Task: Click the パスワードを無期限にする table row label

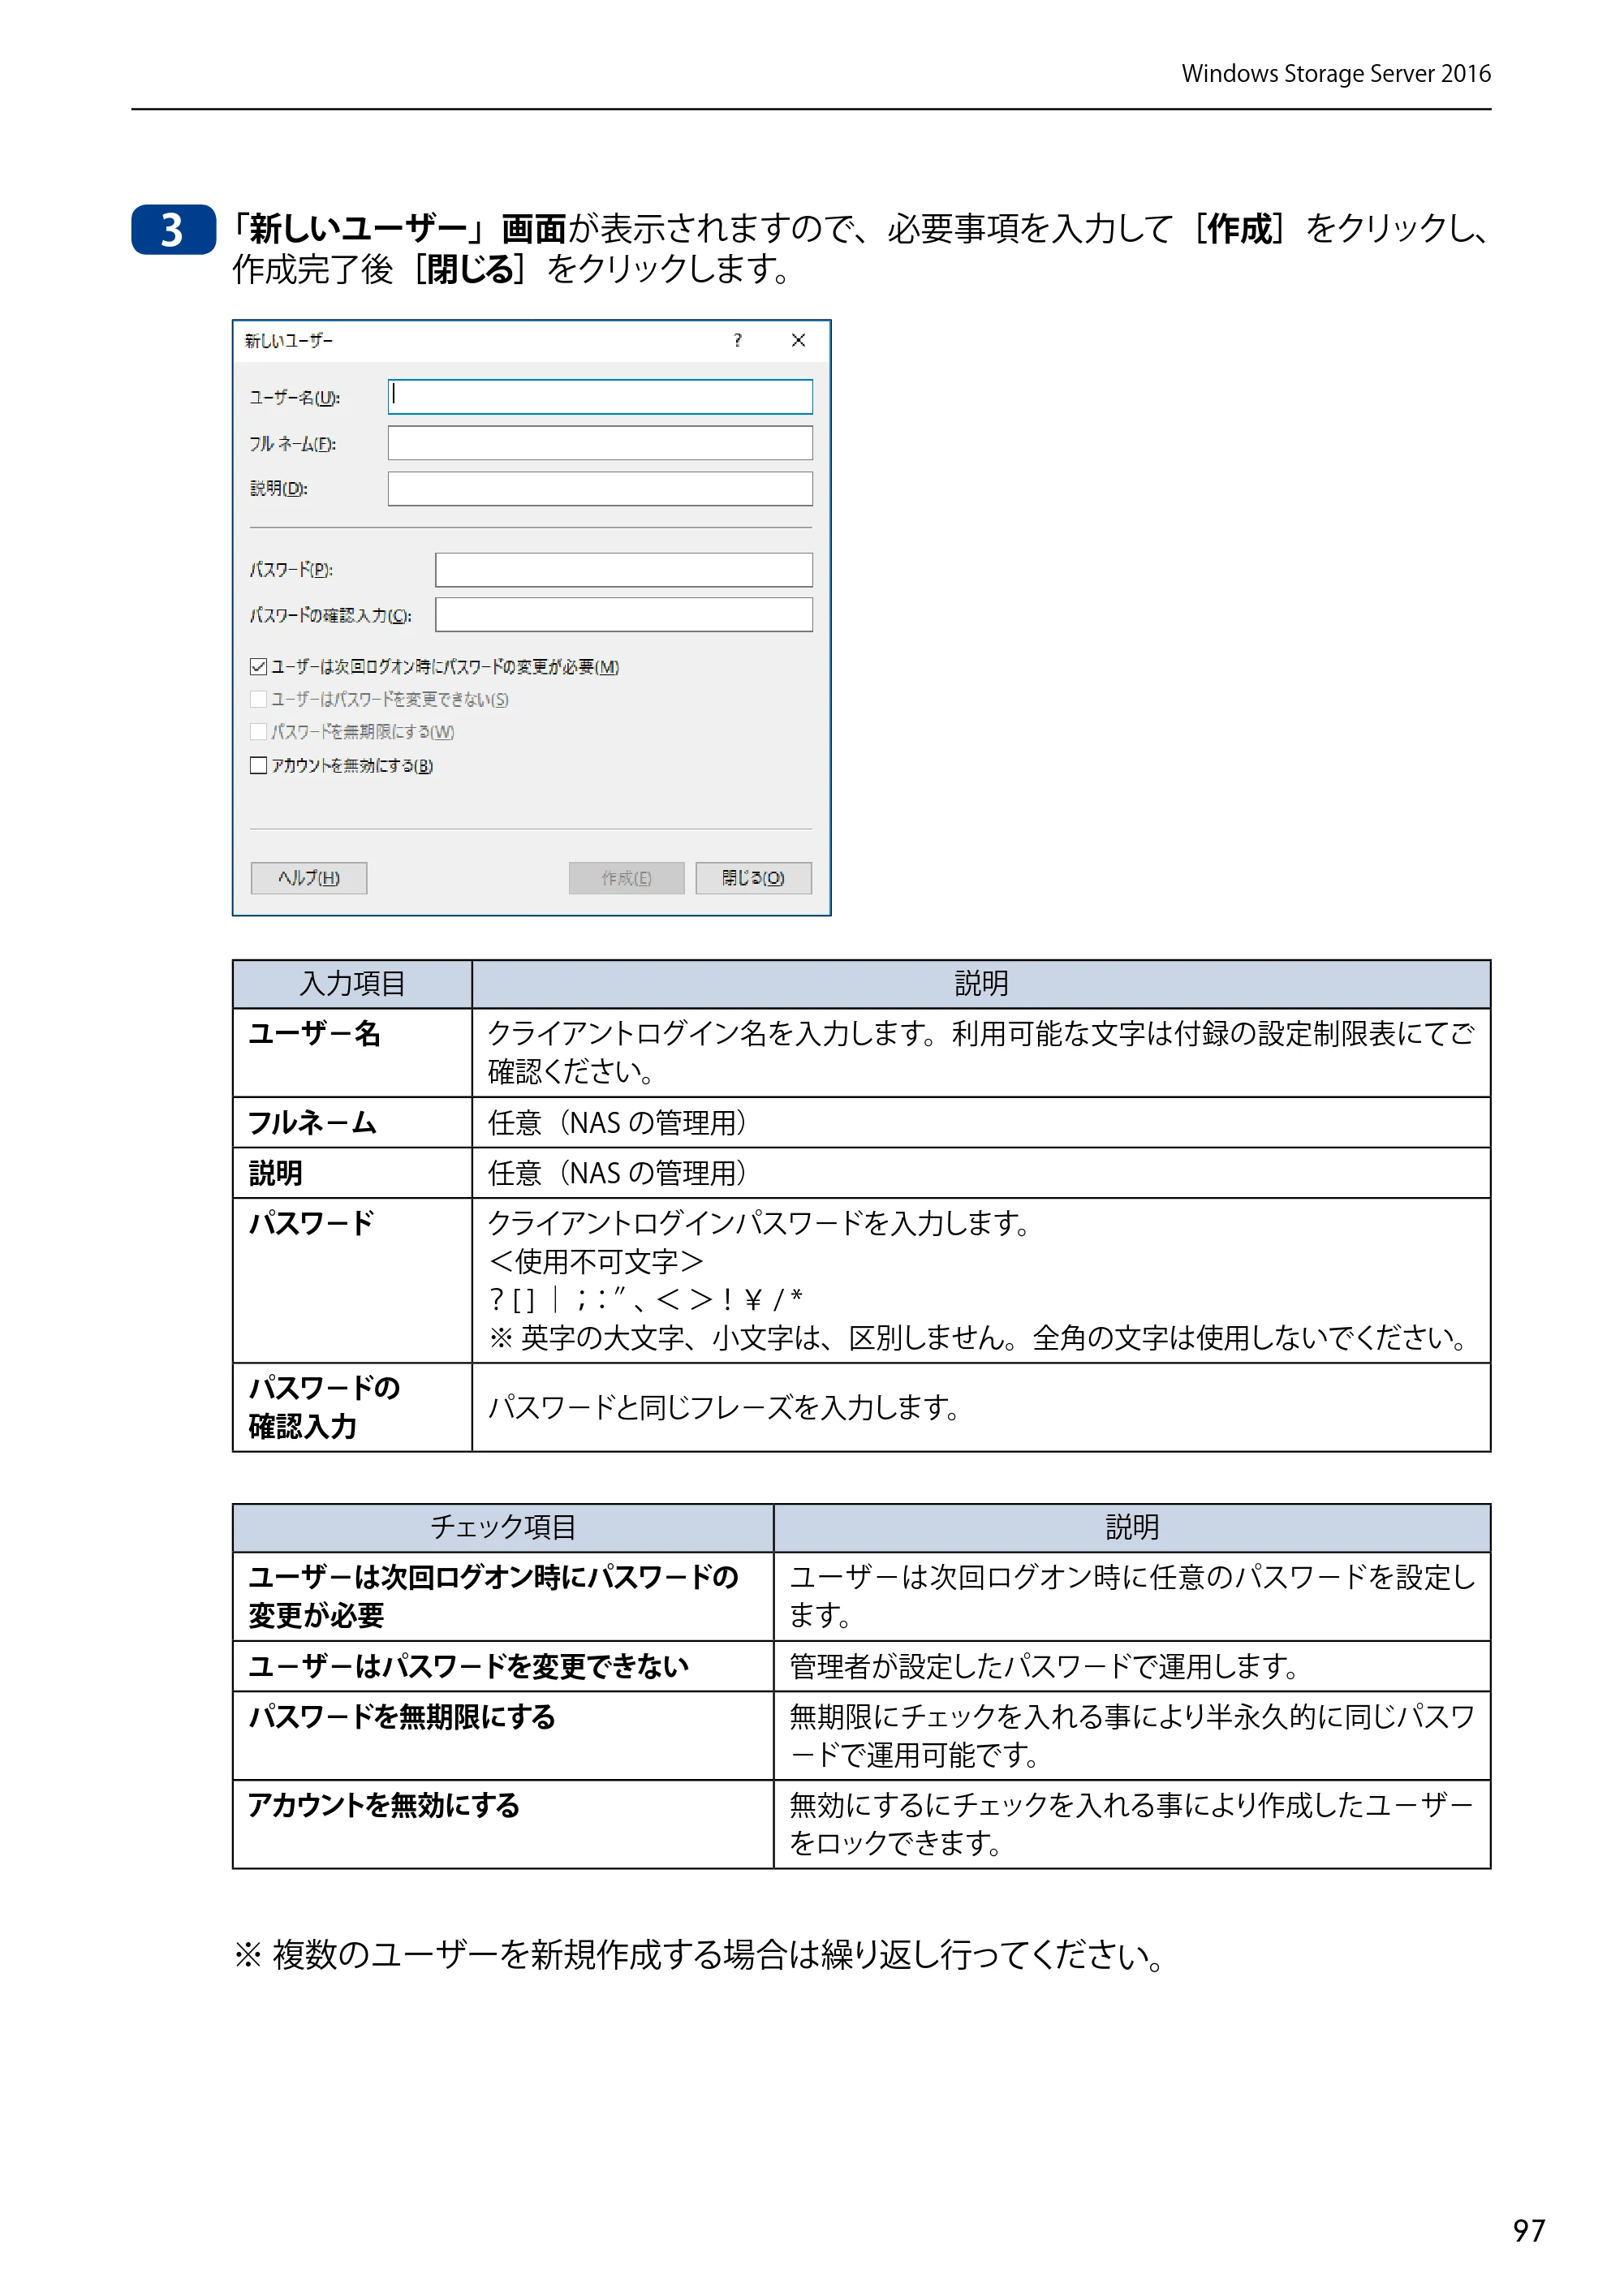Action: tap(402, 1717)
